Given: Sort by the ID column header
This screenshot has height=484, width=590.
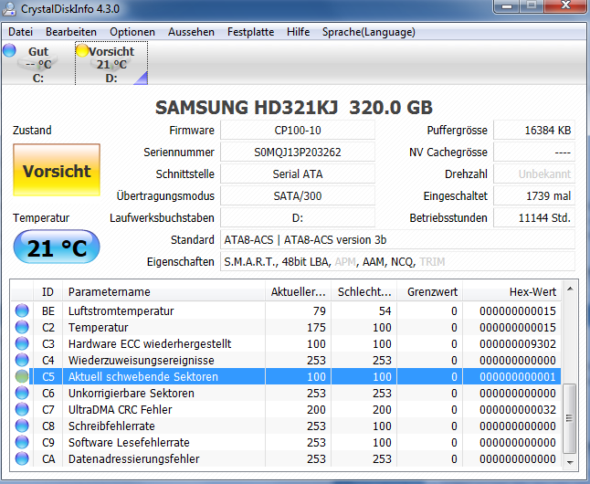Looking at the screenshot, I should pyautogui.click(x=47, y=291).
